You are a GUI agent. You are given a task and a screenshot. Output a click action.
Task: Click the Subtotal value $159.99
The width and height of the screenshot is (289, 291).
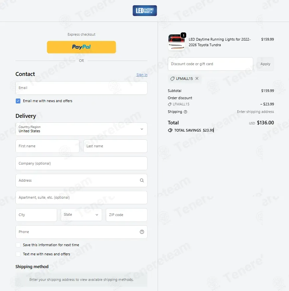click(267, 91)
